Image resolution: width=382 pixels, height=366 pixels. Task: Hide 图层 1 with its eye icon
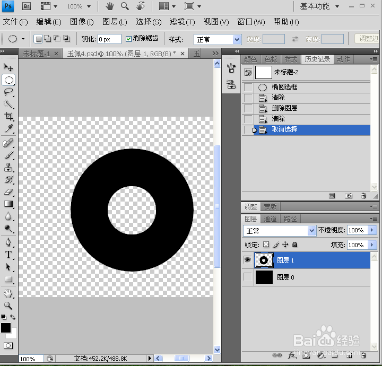(248, 260)
